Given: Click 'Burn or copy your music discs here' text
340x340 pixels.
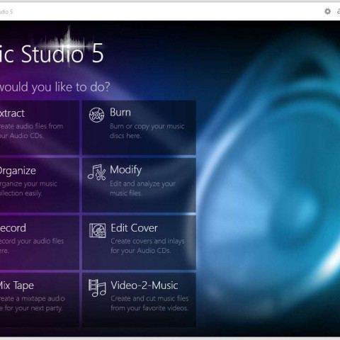Looking at the screenshot, I should point(147,131).
